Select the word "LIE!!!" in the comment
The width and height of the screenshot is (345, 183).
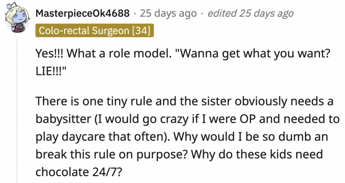coord(49,71)
